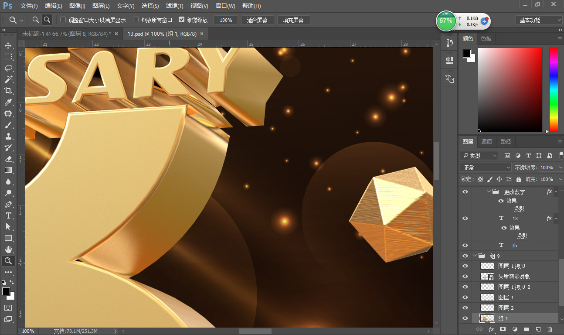
Task: Hide the 图层 2 layer
Action: pos(465,308)
